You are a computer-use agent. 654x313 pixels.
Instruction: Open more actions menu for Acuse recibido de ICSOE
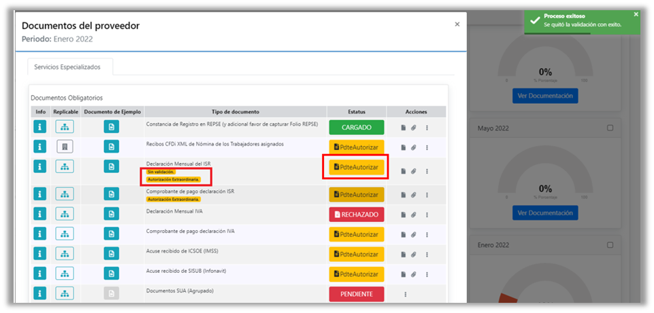(x=427, y=255)
